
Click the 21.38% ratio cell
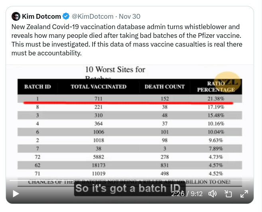[x=216, y=98]
